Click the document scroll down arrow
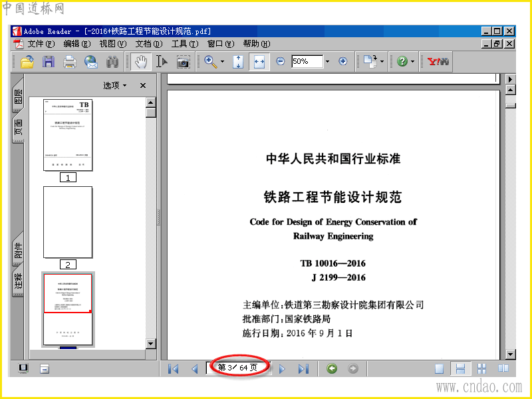Viewport: 532px width, 399px height. pos(510,354)
